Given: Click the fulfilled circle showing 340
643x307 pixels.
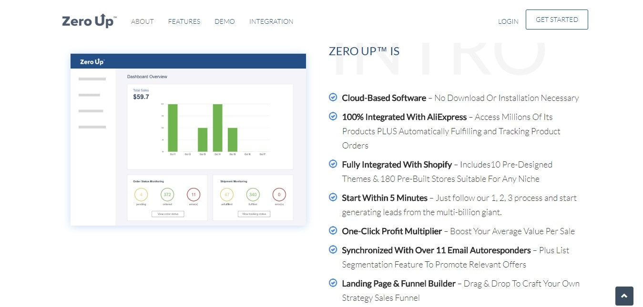Looking at the screenshot, I should pyautogui.click(x=253, y=195).
